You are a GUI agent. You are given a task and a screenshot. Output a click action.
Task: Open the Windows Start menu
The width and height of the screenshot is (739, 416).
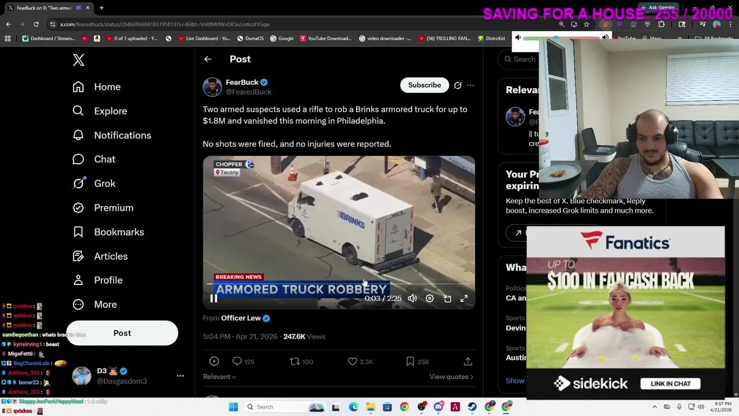(x=233, y=407)
